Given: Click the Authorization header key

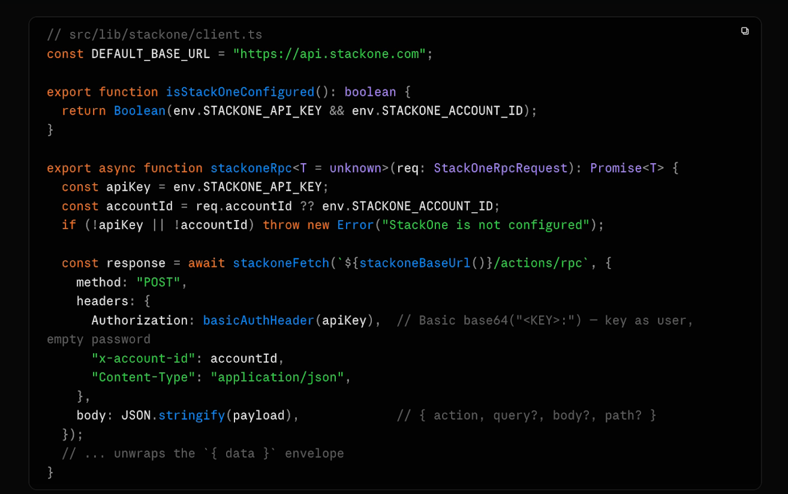Looking at the screenshot, I should pos(139,320).
